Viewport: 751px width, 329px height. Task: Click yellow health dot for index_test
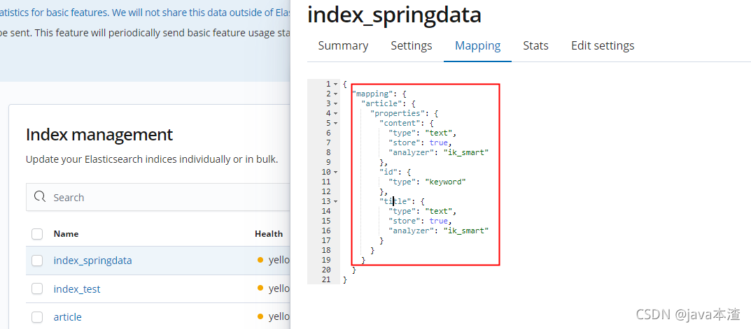[x=260, y=288]
